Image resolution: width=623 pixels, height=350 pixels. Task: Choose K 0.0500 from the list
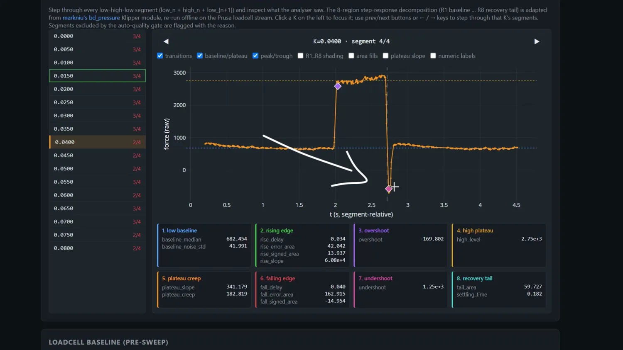[97, 169]
